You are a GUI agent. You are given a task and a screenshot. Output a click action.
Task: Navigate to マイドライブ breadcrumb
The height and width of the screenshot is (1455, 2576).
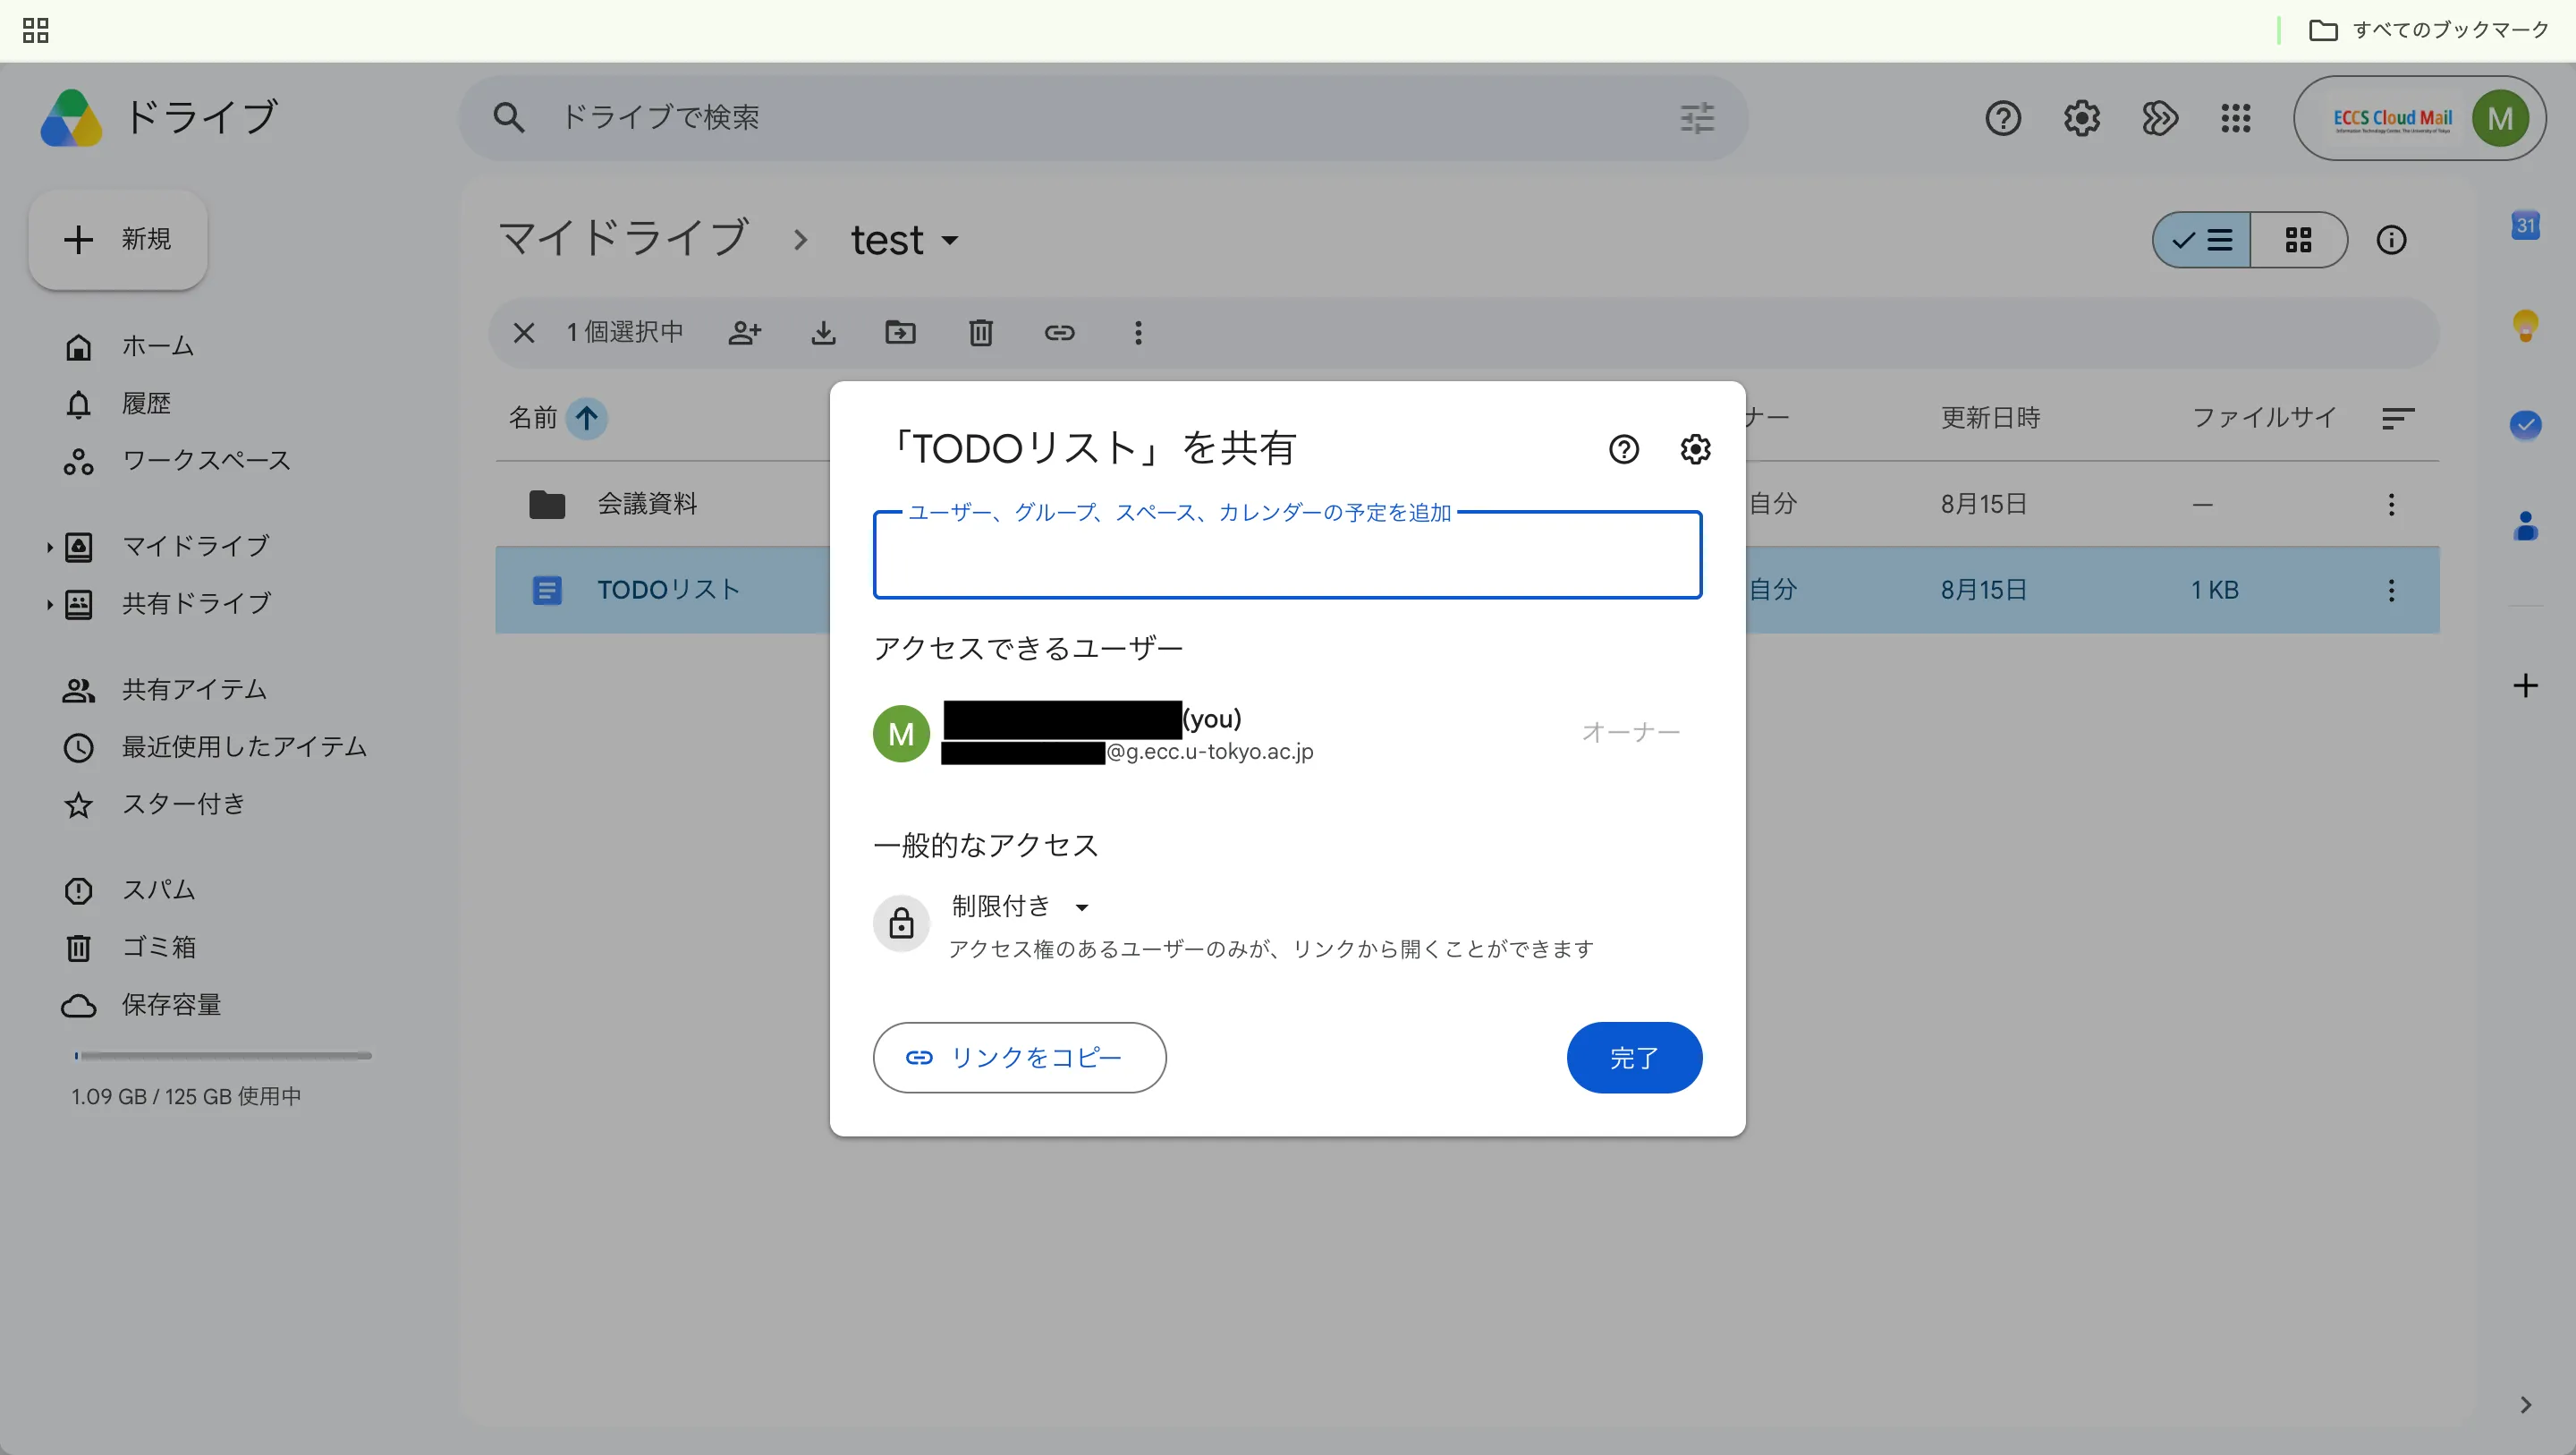[x=623, y=240]
